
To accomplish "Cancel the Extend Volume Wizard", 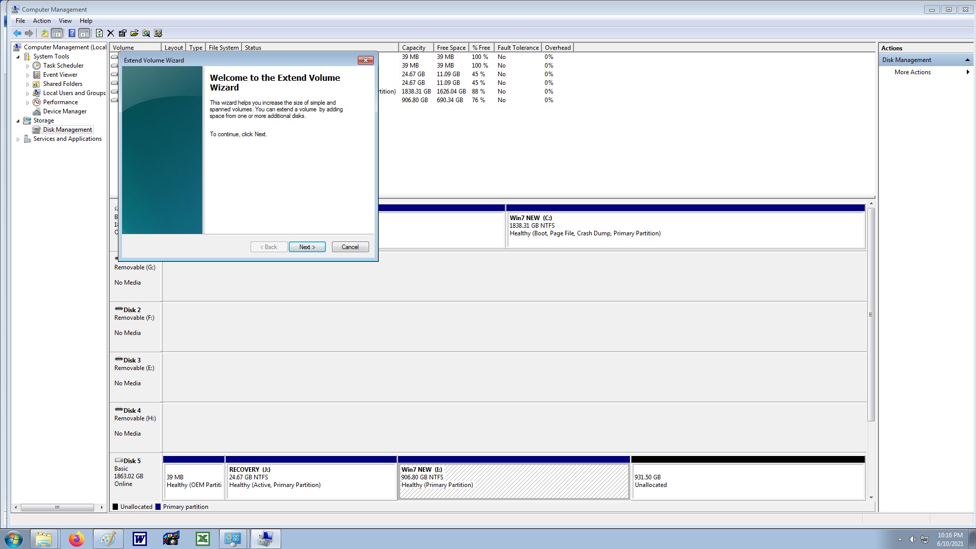I will [350, 247].
